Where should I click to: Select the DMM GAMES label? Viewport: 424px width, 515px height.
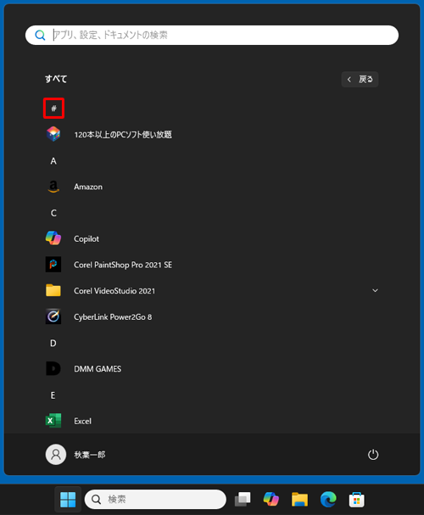click(98, 369)
